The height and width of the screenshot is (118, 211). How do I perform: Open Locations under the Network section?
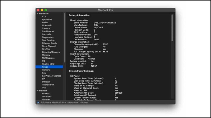(x=47, y=96)
